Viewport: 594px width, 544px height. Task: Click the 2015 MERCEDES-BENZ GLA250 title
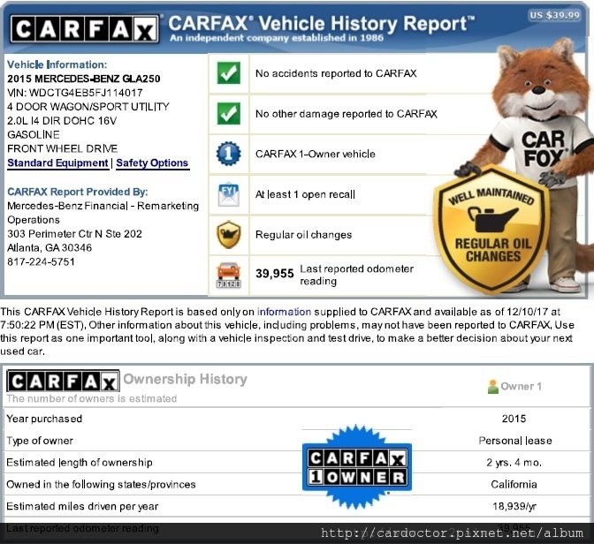(84, 79)
